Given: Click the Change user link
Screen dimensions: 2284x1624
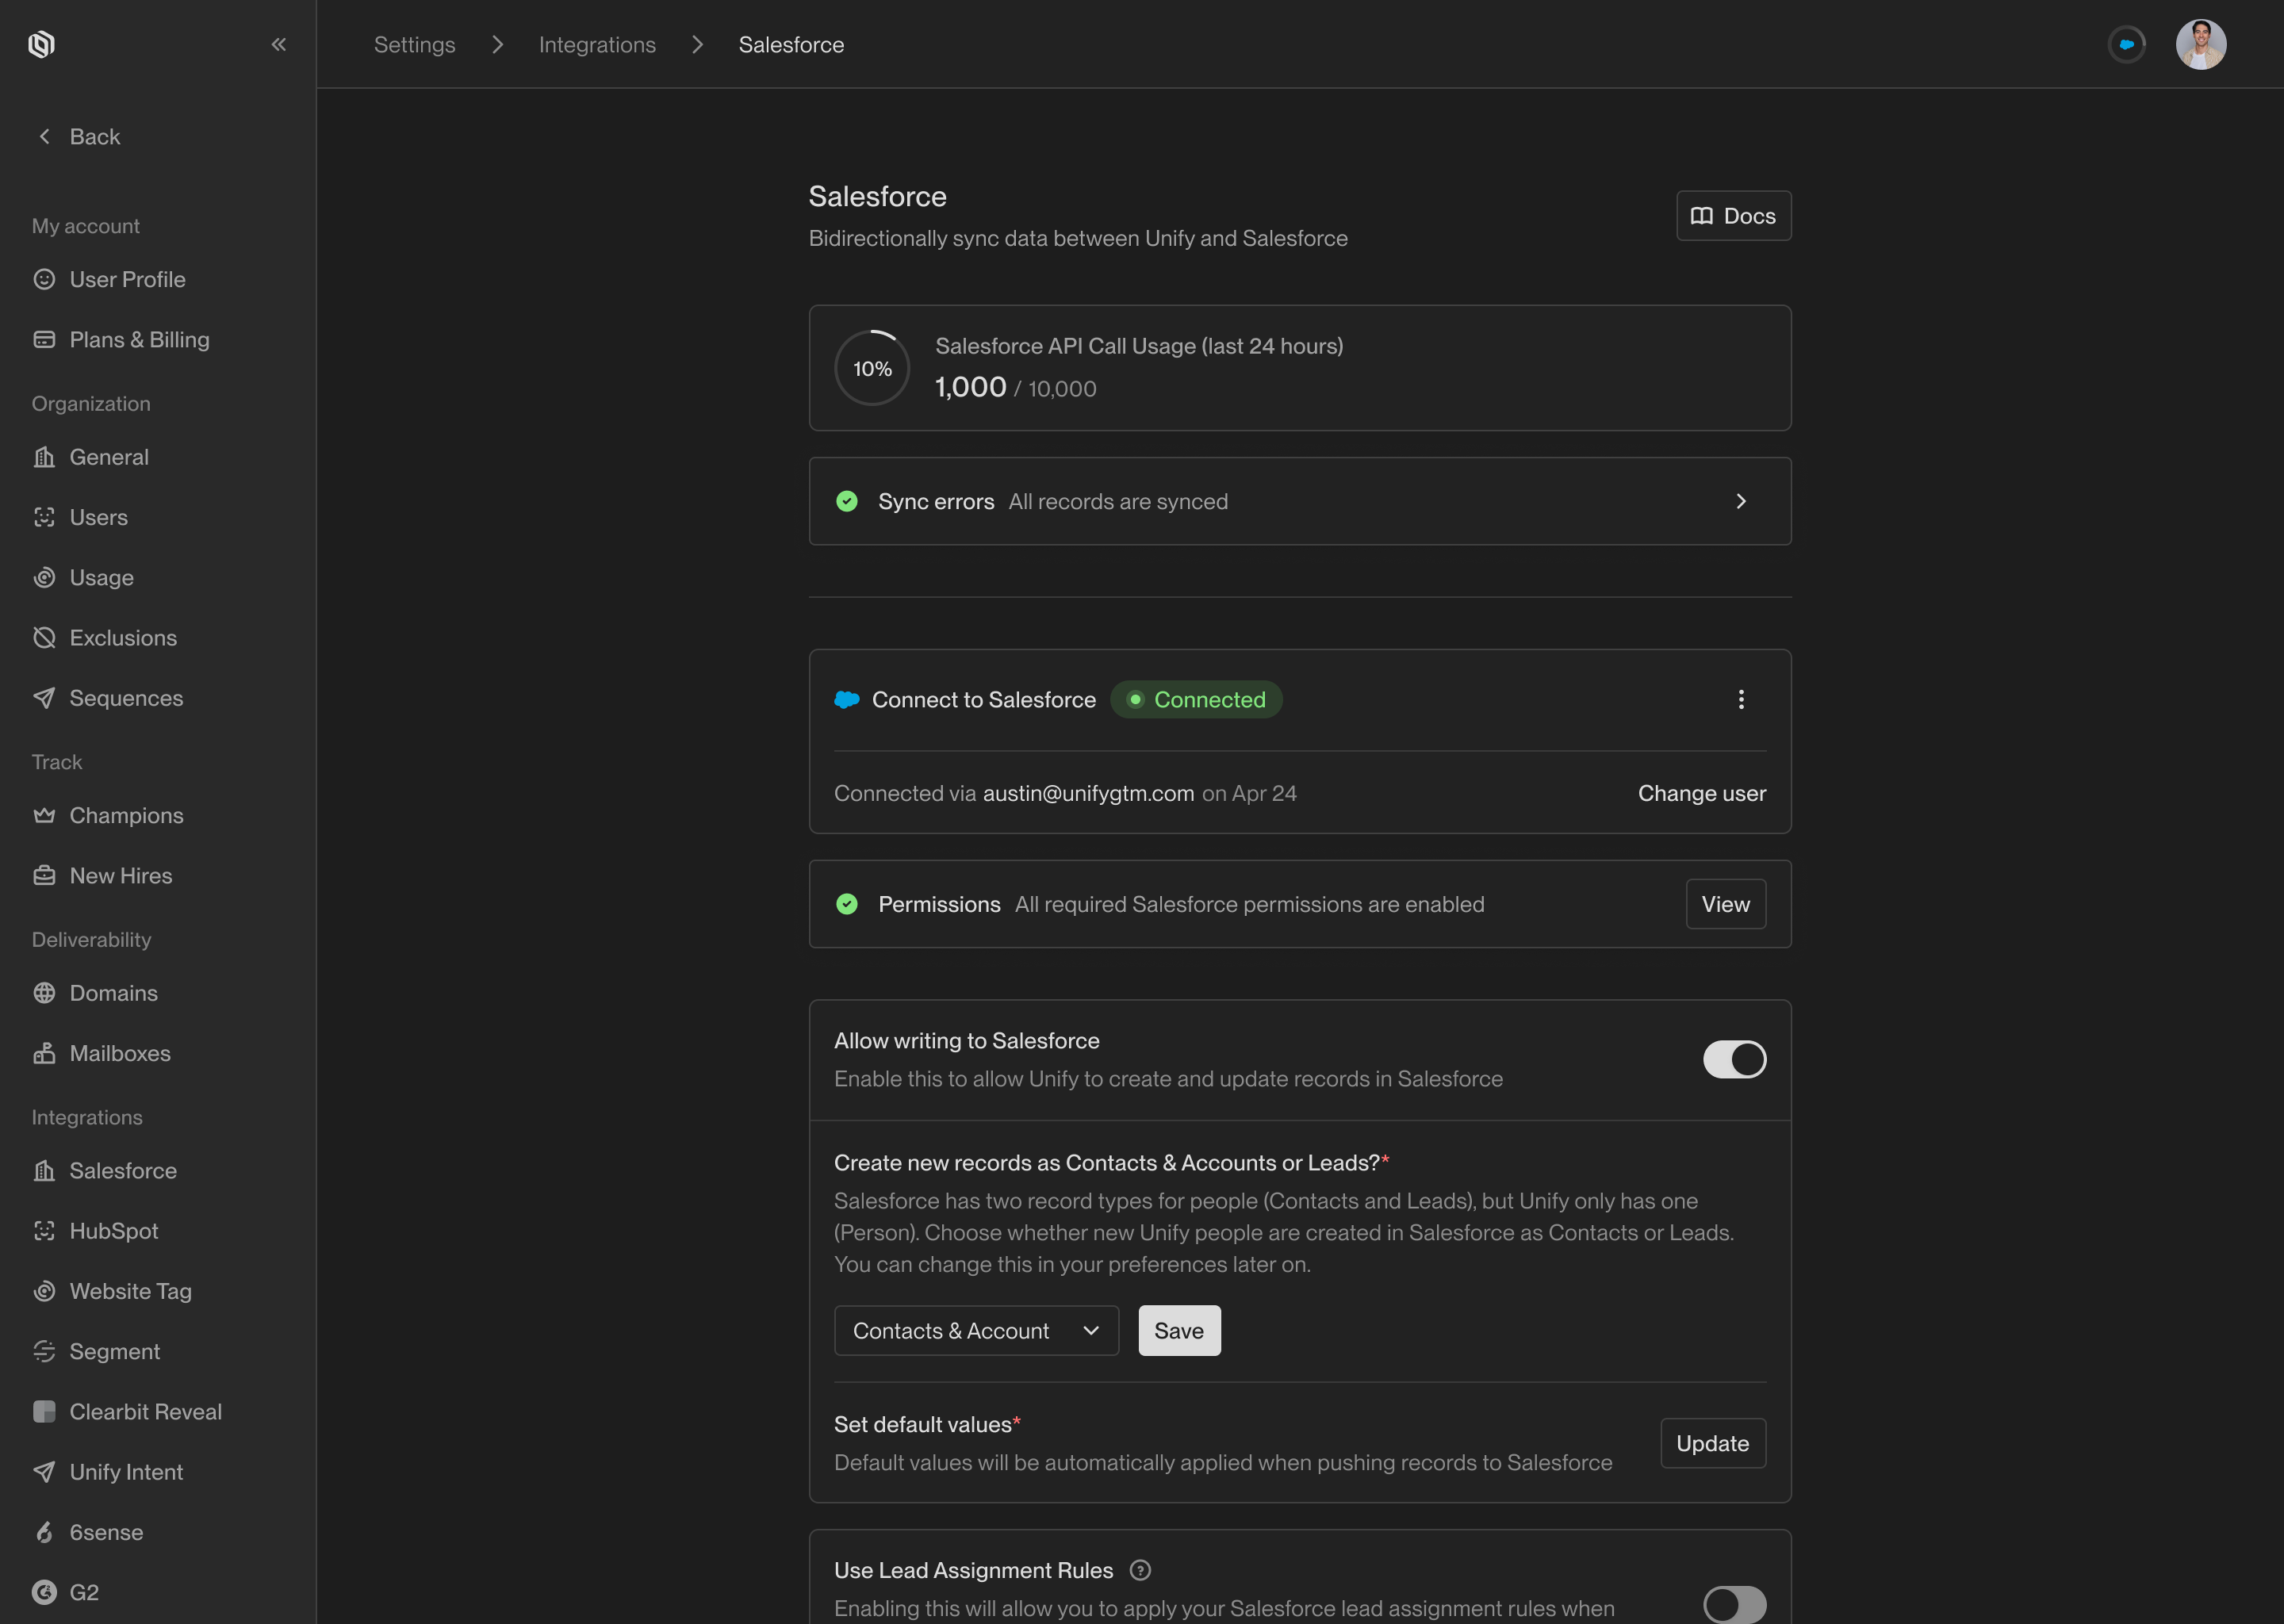Looking at the screenshot, I should tap(1701, 793).
